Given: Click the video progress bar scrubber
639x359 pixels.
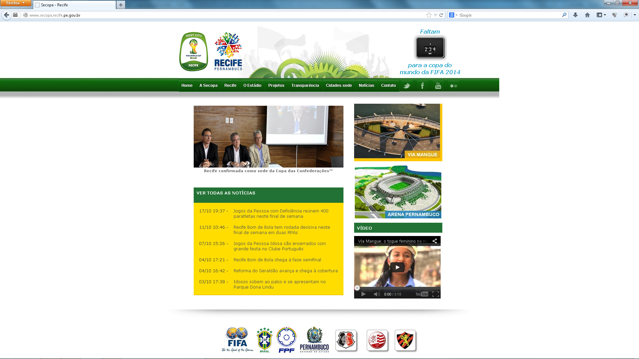Looking at the screenshot, I should 357,288.
